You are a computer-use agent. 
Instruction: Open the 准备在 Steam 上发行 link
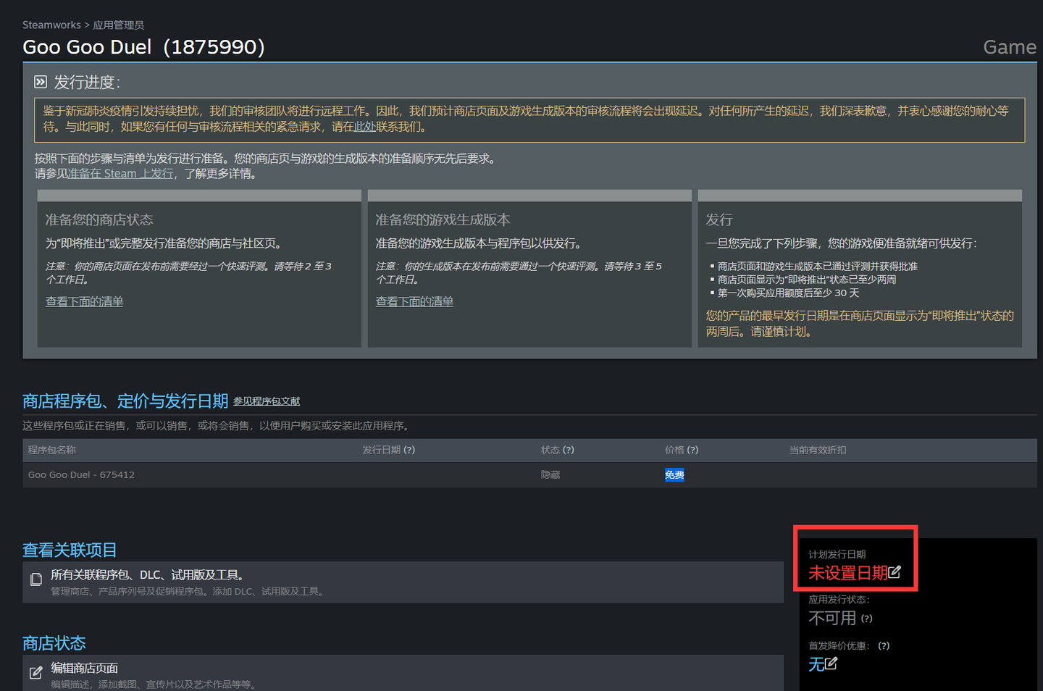pyautogui.click(x=120, y=174)
